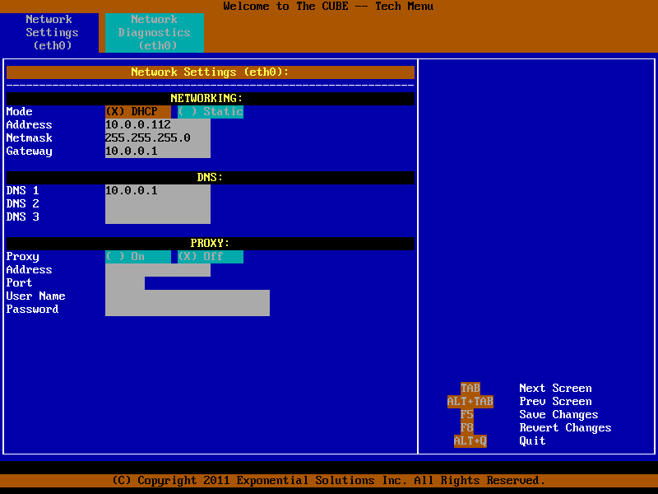This screenshot has width=658, height=494.
Task: Click the TAB key hint
Action: [x=470, y=388]
